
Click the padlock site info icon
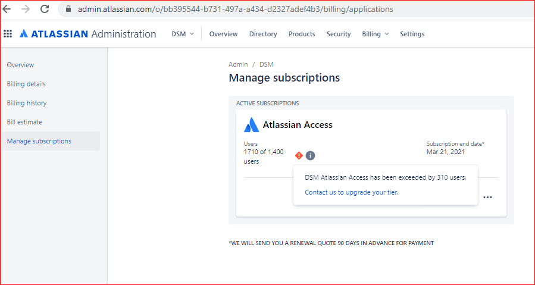(68, 9)
